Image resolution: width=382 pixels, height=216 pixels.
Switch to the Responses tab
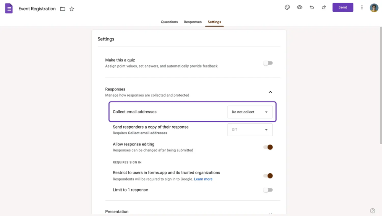pyautogui.click(x=193, y=22)
